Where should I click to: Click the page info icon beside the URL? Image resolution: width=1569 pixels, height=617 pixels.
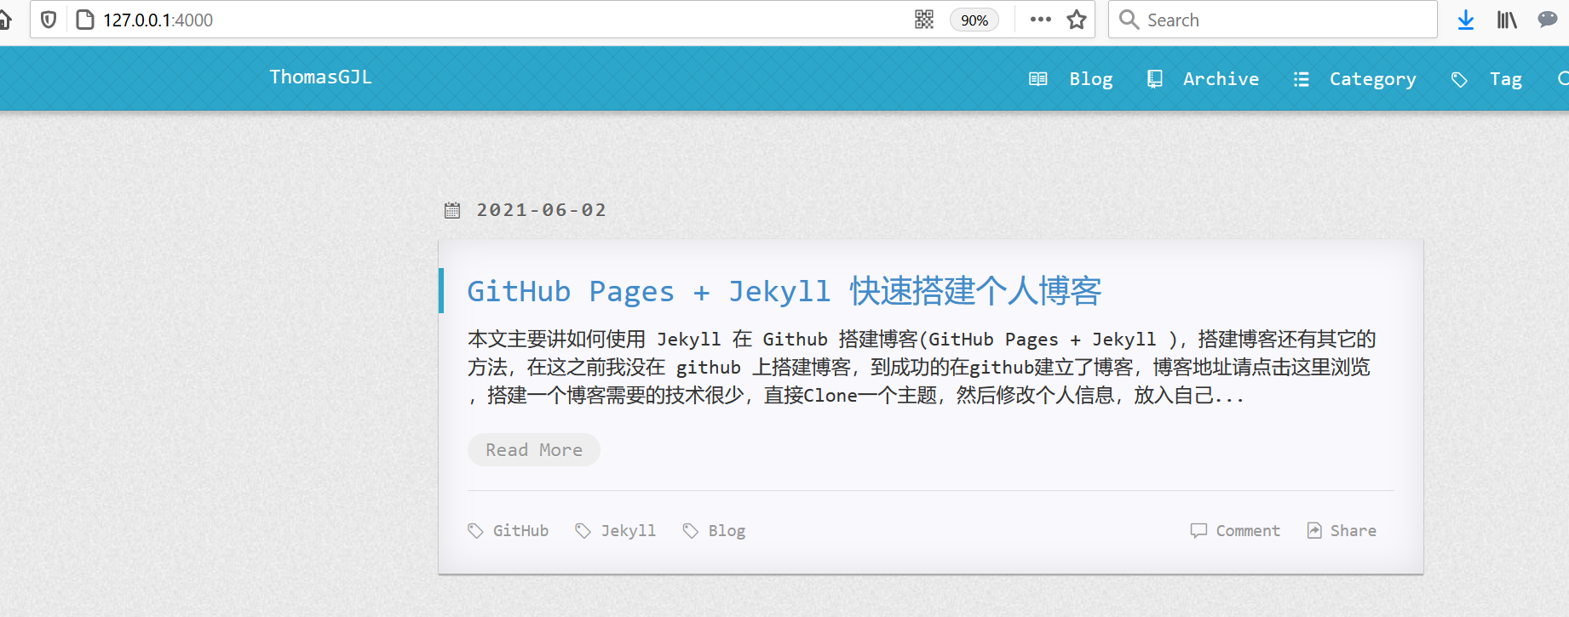[84, 20]
